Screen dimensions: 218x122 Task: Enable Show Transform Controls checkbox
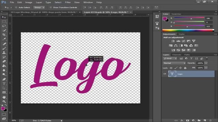click(x=51, y=7)
